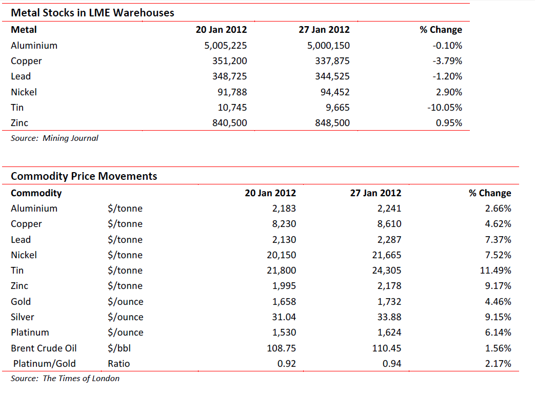This screenshot has width=535, height=397.
Task: Click the Zinc stock value 840,500
Action: point(229,123)
